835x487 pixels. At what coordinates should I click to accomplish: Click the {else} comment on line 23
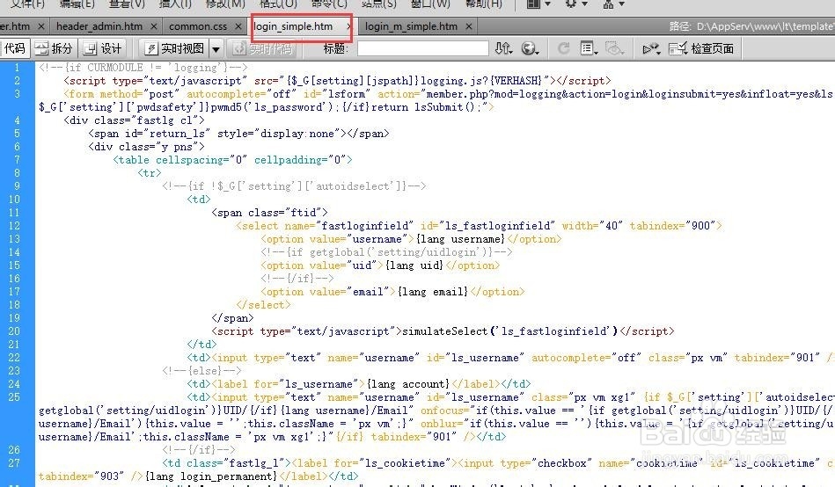(x=201, y=371)
